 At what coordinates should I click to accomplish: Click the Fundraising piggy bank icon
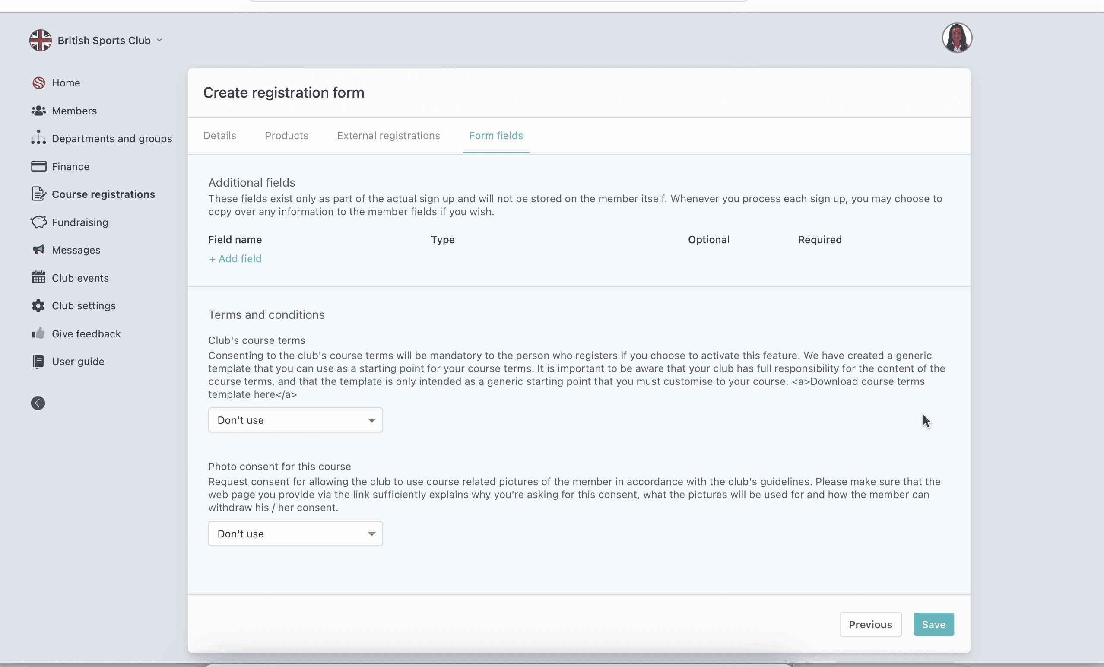pyautogui.click(x=38, y=222)
